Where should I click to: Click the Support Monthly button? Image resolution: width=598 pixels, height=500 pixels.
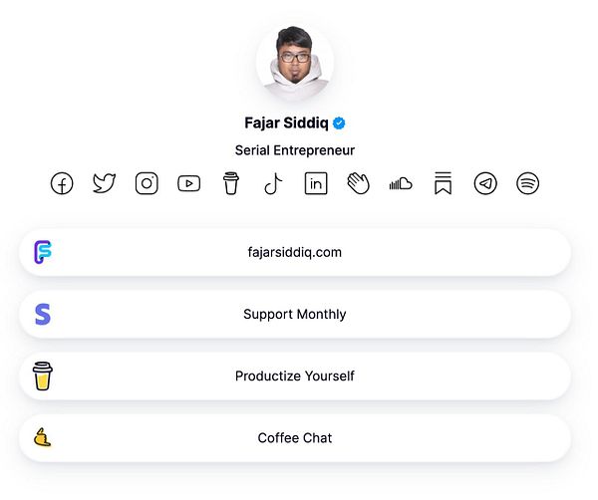click(295, 314)
